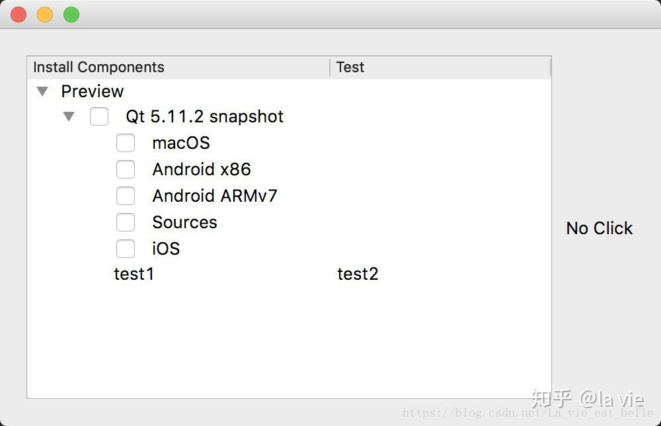Viewport: 661px width, 426px height.
Task: Check the macOS component checkbox
Action: coord(126,143)
